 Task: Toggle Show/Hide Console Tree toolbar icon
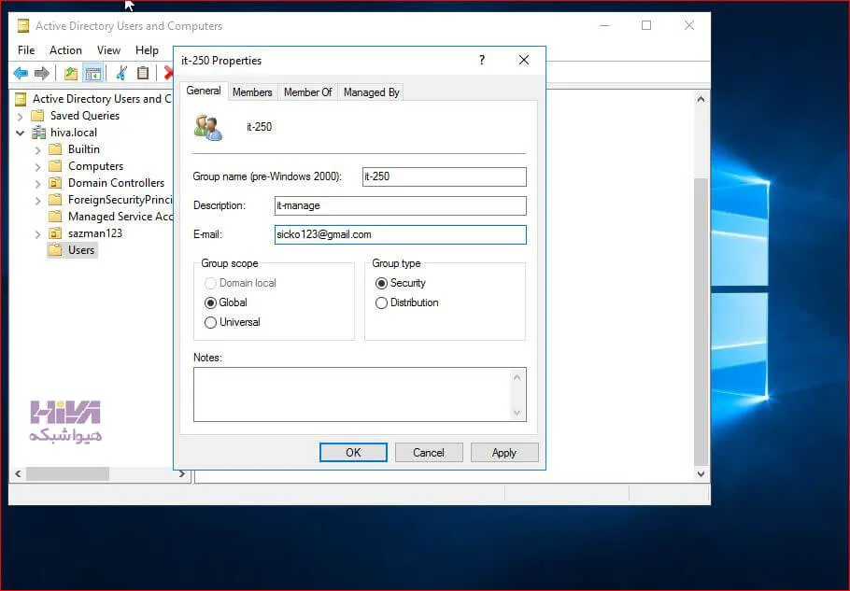[x=93, y=73]
